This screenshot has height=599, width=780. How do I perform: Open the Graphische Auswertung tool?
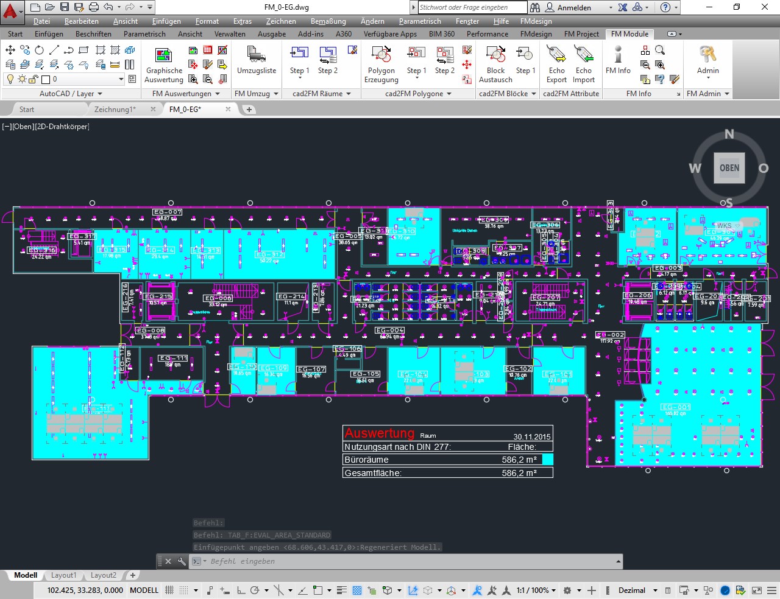click(x=163, y=65)
